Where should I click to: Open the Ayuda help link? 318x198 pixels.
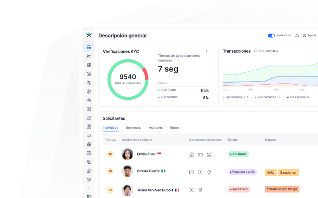(x=309, y=35)
